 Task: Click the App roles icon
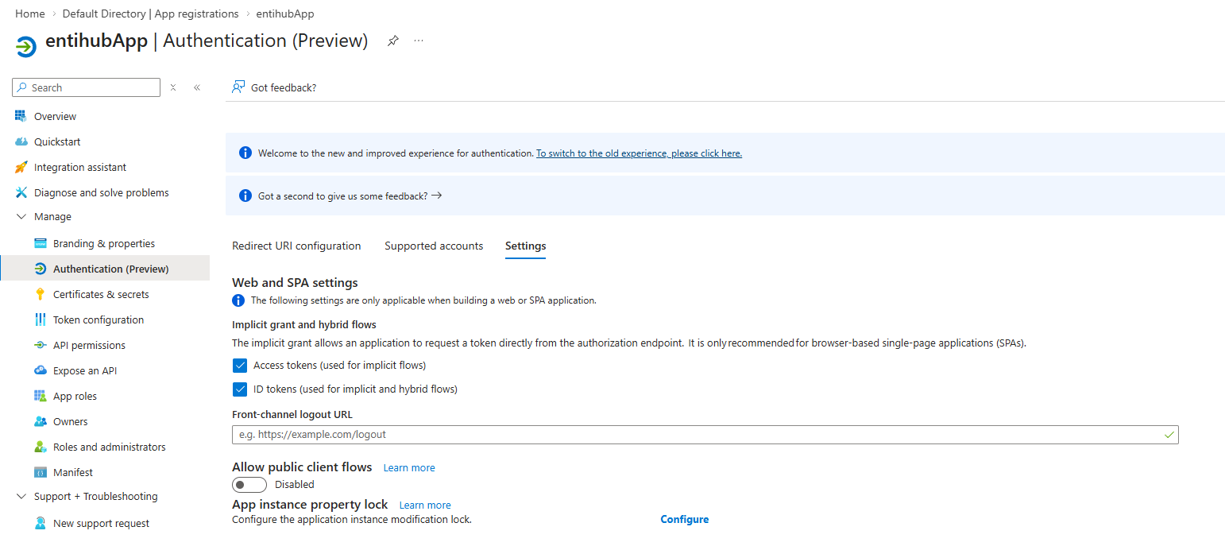click(41, 396)
